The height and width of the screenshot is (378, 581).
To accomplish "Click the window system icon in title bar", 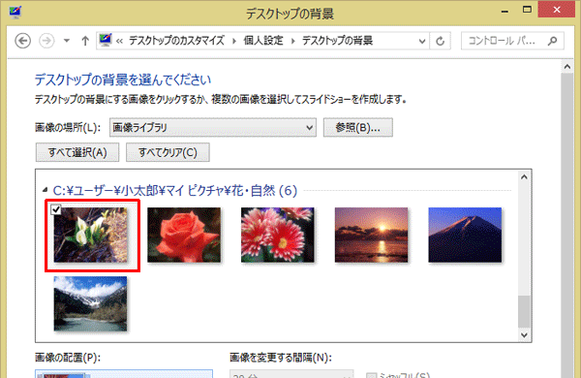I will pyautogui.click(x=15, y=12).
